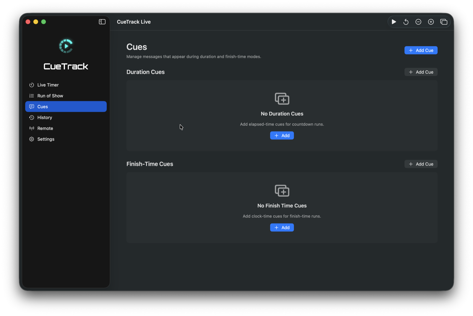Screen dimensions: 473x316
Task: Open Live Timer in the sidebar
Action: coord(66,85)
